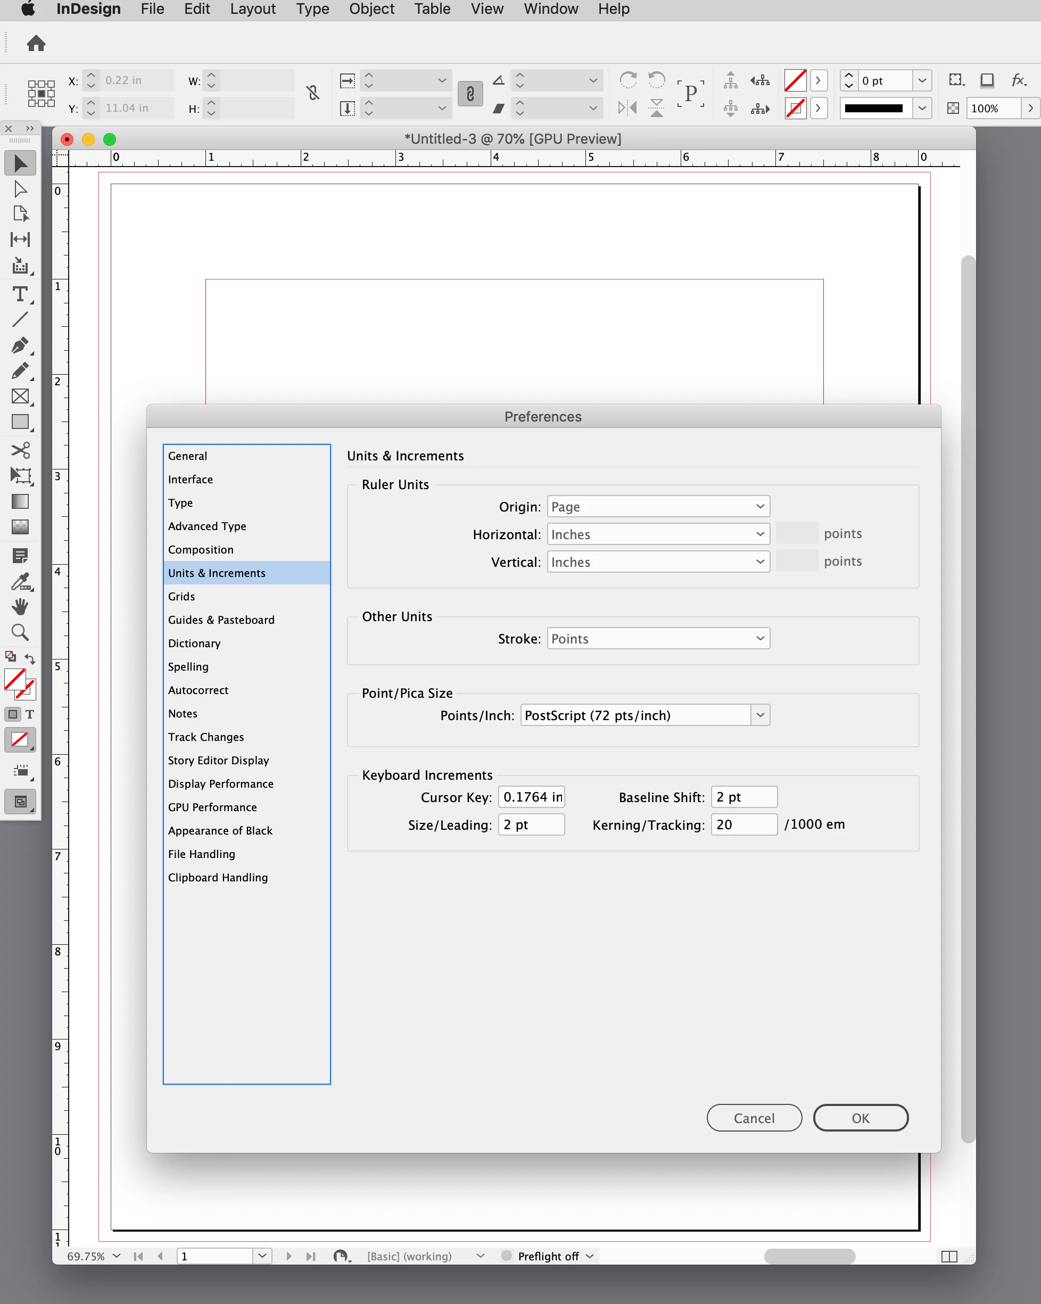This screenshot has height=1304, width=1041.
Task: Toggle constrain proportions chain link icon
Action: click(313, 93)
